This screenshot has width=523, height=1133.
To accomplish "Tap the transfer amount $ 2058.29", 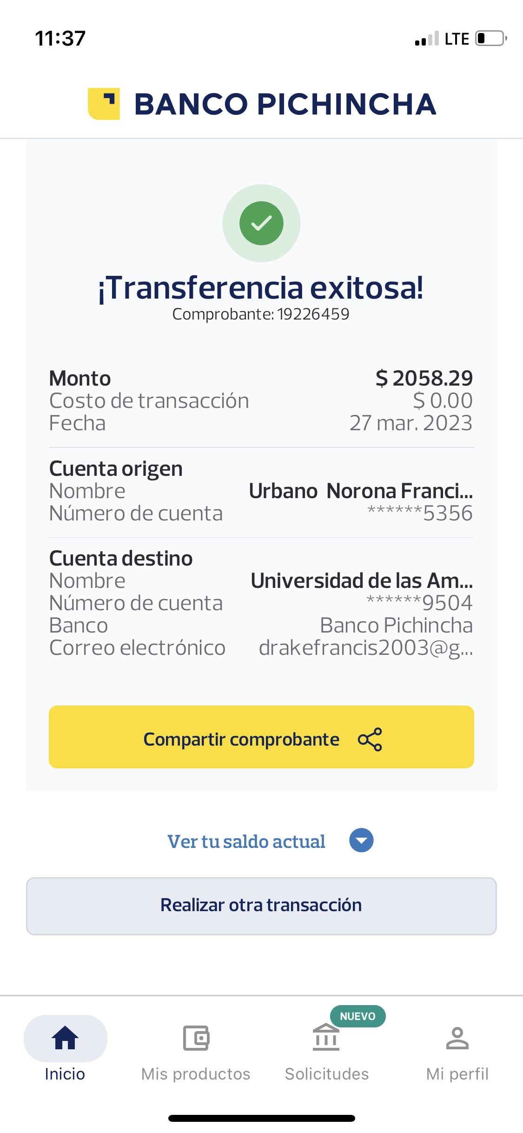I will tap(424, 378).
